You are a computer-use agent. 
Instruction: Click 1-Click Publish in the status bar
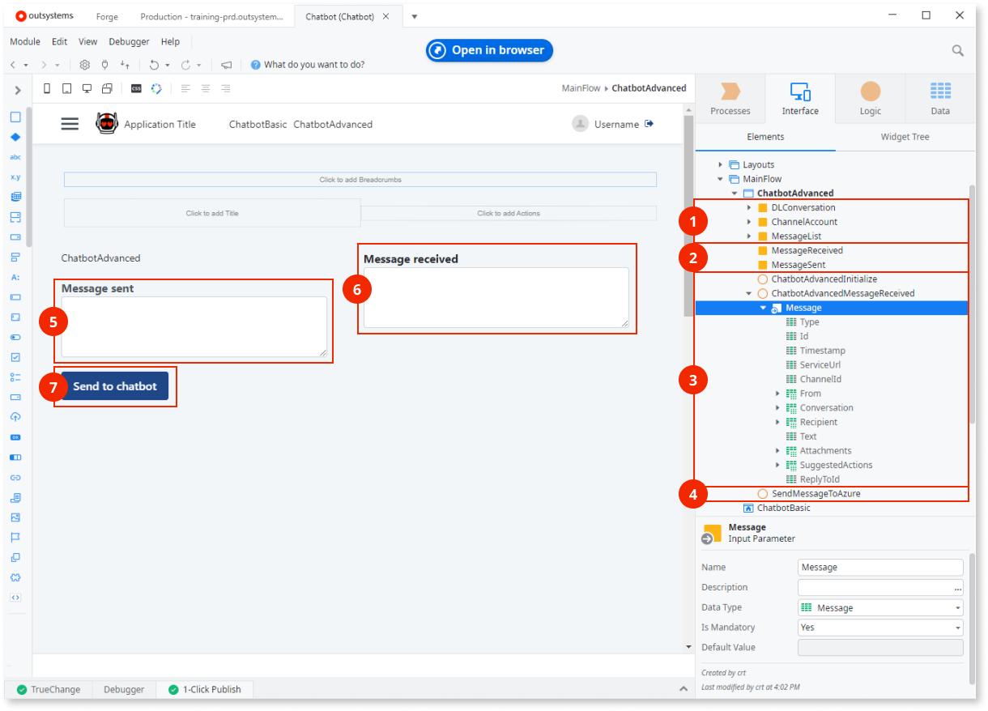coord(204,689)
